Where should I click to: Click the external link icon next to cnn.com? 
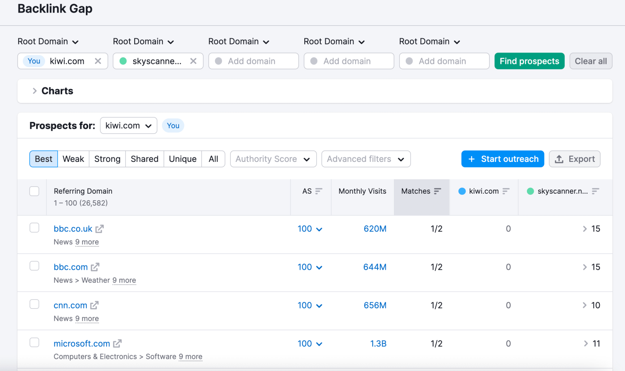click(x=95, y=305)
